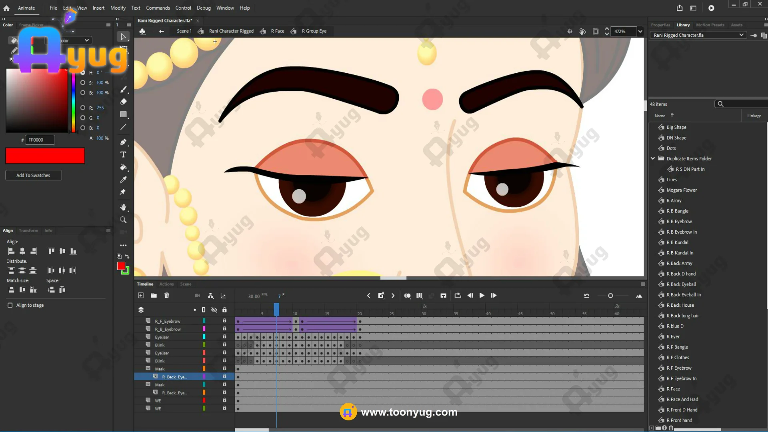Activate the Hand tool
The width and height of the screenshot is (768, 432).
pos(123,207)
